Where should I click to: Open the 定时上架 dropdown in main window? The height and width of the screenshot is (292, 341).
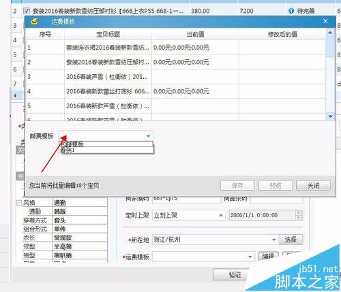point(221,215)
